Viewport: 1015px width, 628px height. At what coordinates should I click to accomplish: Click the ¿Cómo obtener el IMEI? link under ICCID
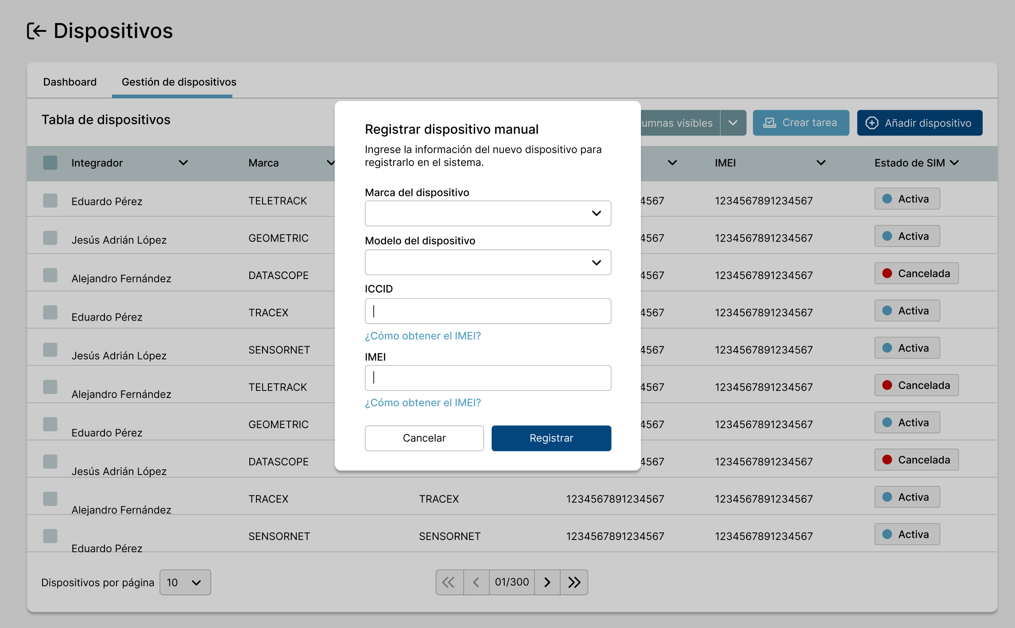click(x=422, y=336)
